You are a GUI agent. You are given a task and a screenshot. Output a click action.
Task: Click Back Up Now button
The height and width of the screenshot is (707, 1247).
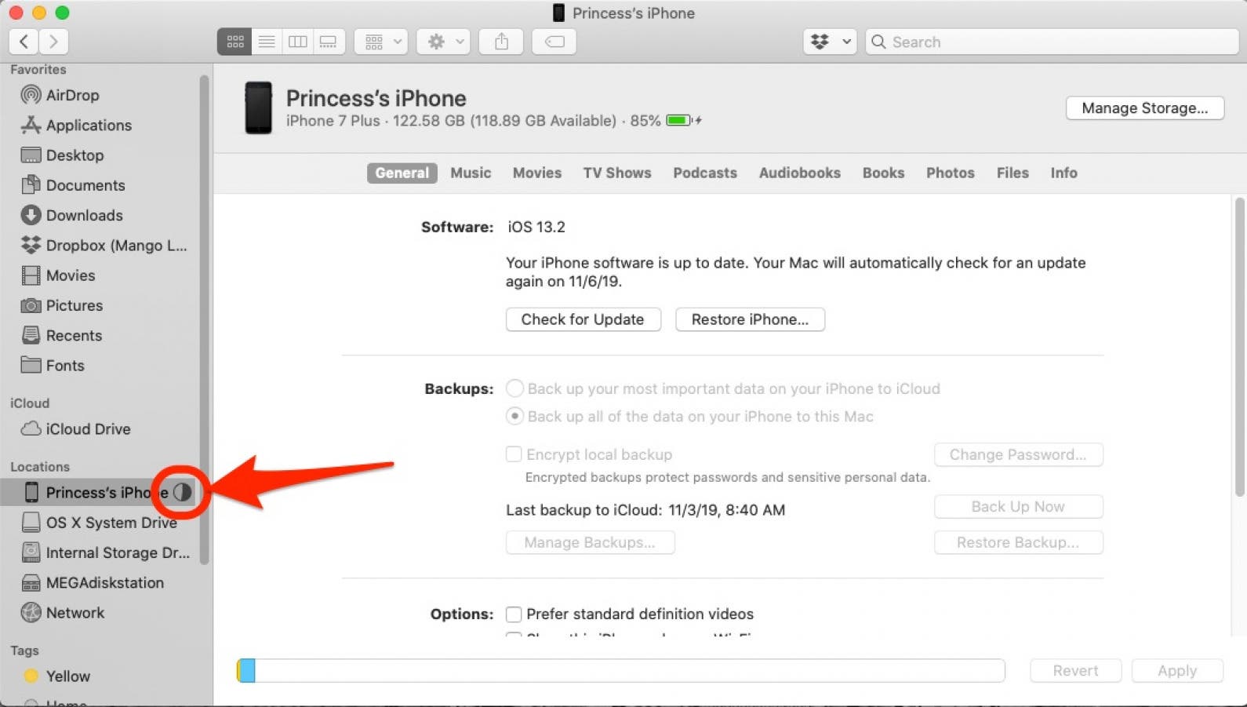click(1018, 506)
